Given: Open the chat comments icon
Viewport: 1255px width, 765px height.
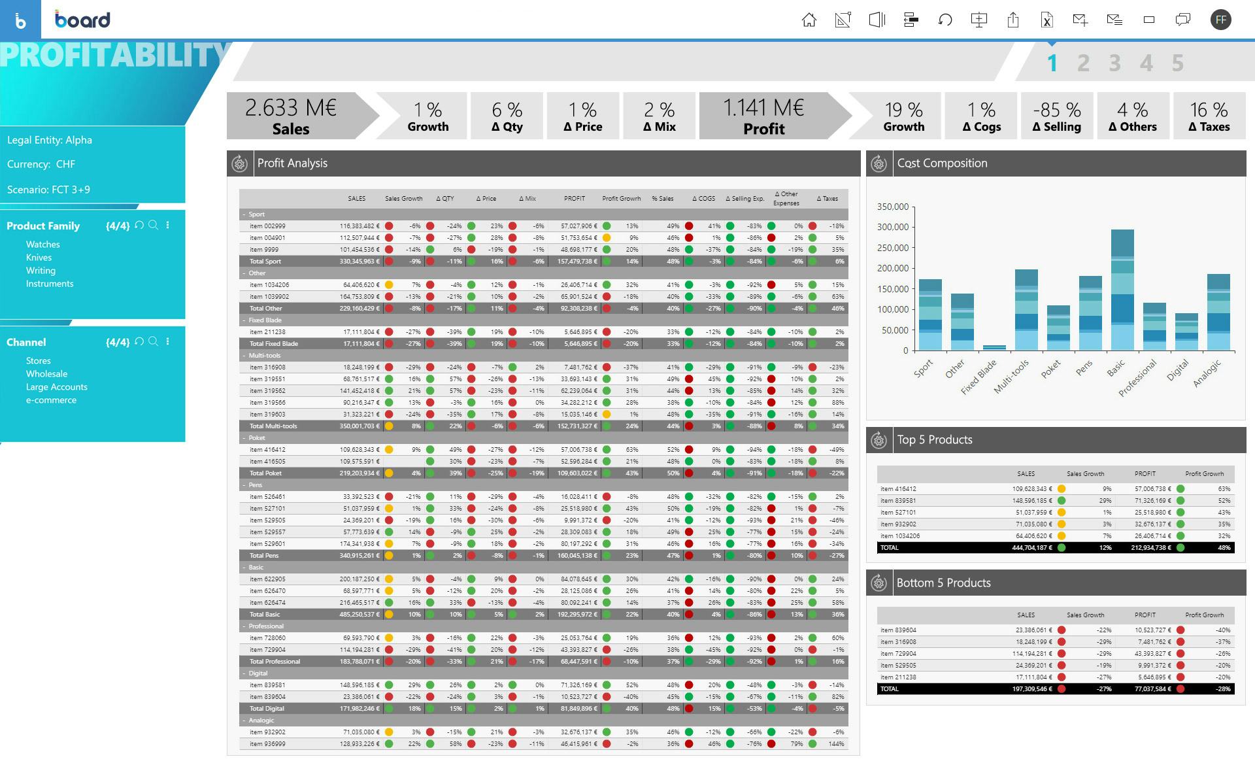Looking at the screenshot, I should 1182,20.
